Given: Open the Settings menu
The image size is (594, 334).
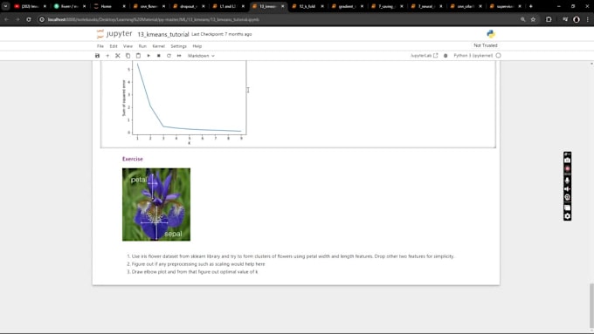Looking at the screenshot, I should click(x=178, y=46).
